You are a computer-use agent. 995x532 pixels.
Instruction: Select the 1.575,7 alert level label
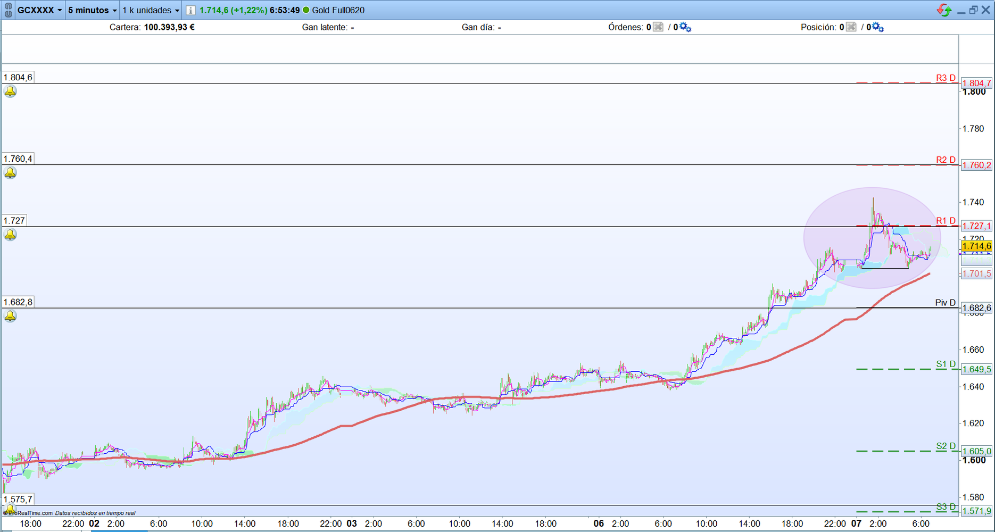coord(18,500)
